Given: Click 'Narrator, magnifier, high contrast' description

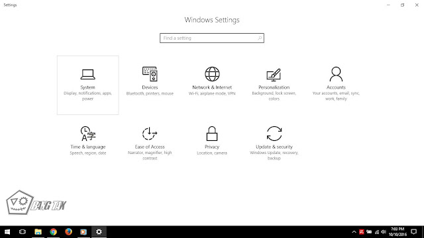Looking at the screenshot, I should 150,155.
